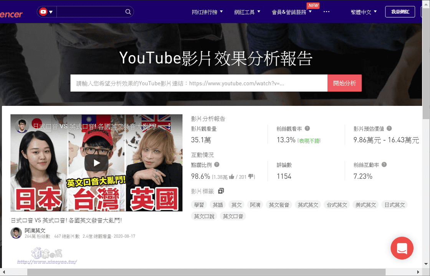Select the 英語 tag
430x276 pixels.
coord(218,205)
